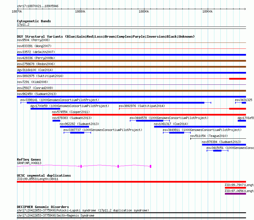Image resolution: width=254 pixels, height=220 pixels.
Task: Click the dgv1701e59 variant label at right
Action: (245, 118)
